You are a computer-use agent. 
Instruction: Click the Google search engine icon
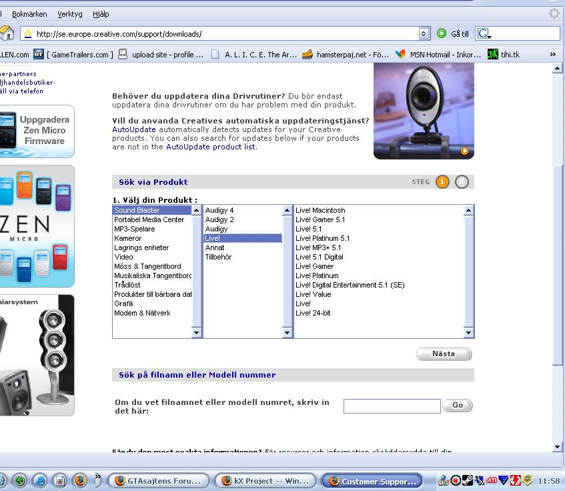[x=484, y=33]
